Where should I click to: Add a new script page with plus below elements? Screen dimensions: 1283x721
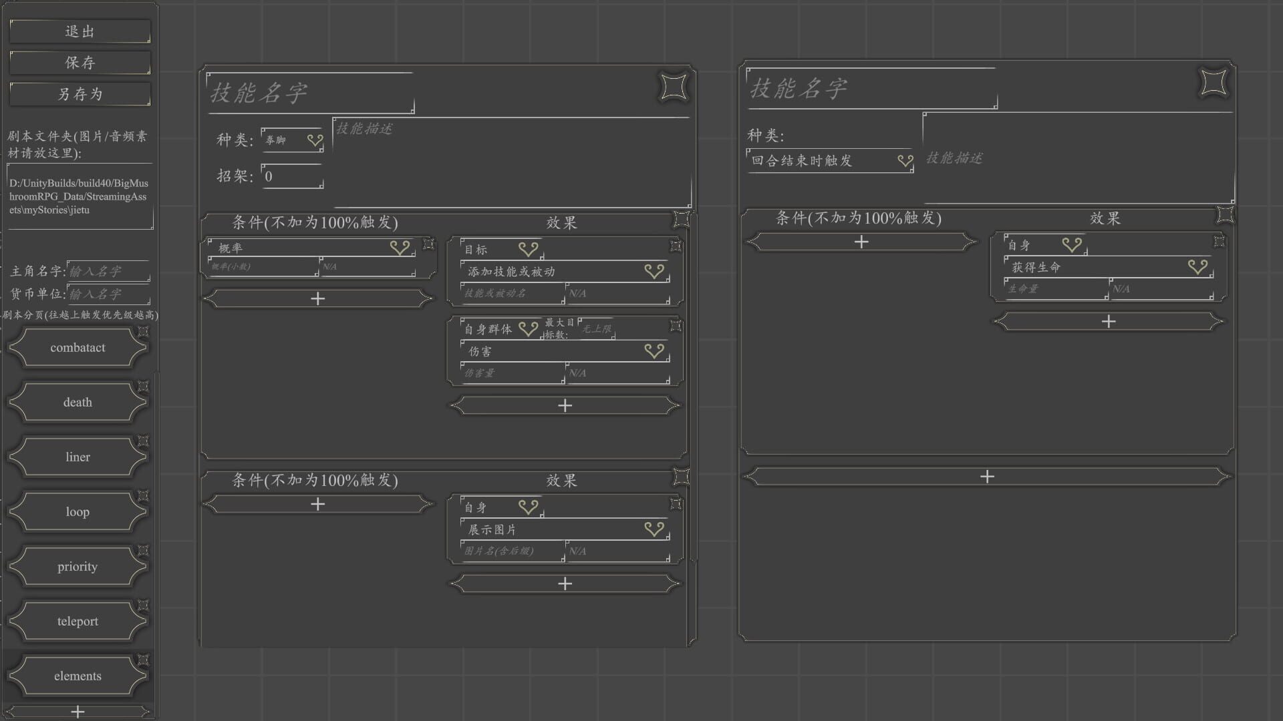point(78,712)
